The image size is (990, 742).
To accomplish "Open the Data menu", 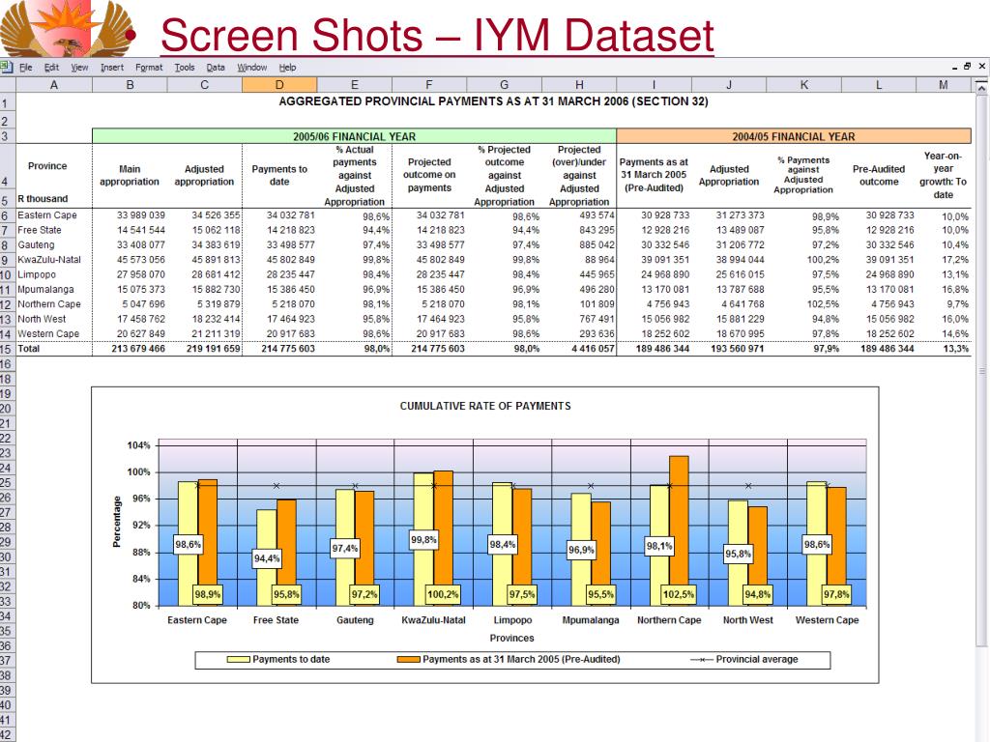I will (216, 68).
